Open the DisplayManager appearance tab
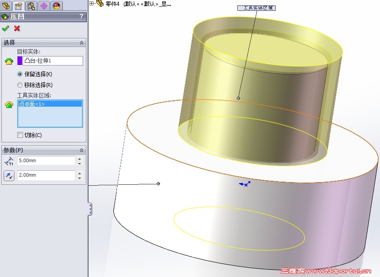Image resolution: width=380 pixels, height=277 pixels. (56, 5)
